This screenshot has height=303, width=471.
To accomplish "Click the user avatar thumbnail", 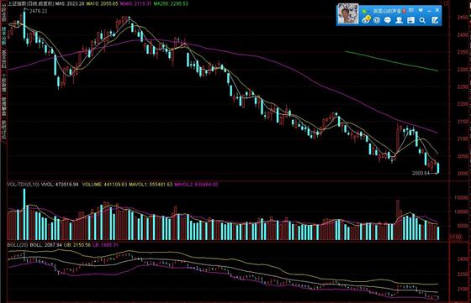I will pyautogui.click(x=348, y=13).
